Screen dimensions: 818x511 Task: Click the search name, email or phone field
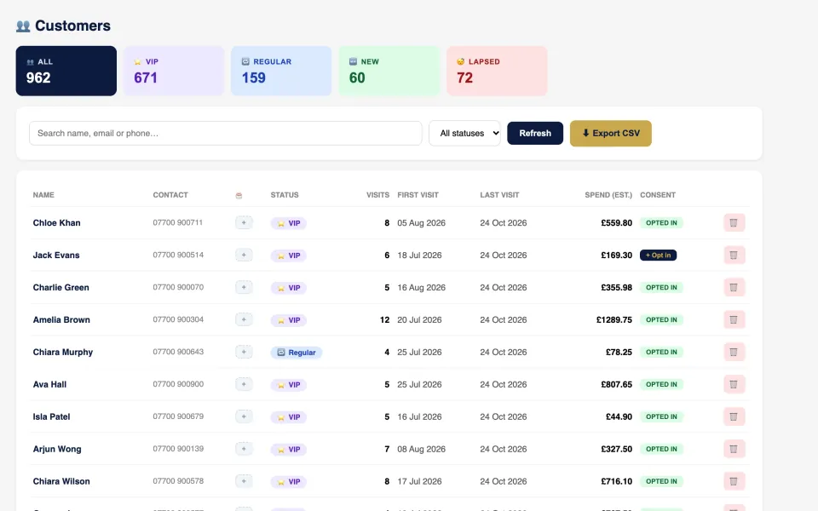pos(225,134)
